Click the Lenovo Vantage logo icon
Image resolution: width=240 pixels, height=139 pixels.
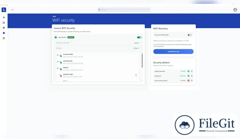[4, 10]
